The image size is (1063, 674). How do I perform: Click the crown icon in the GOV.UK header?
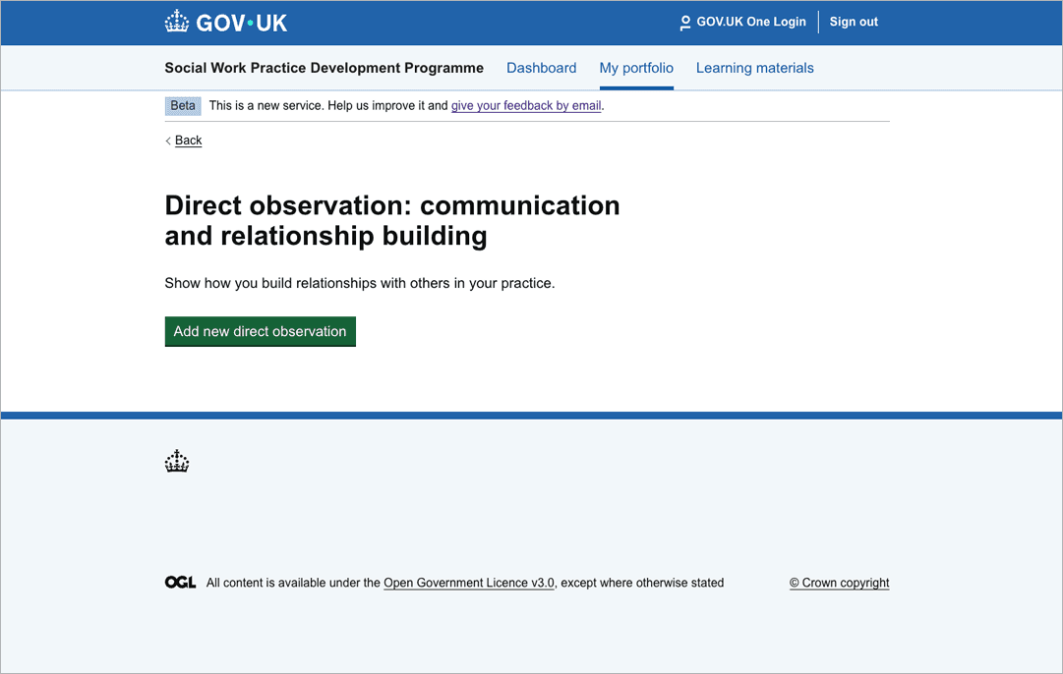[x=177, y=21]
